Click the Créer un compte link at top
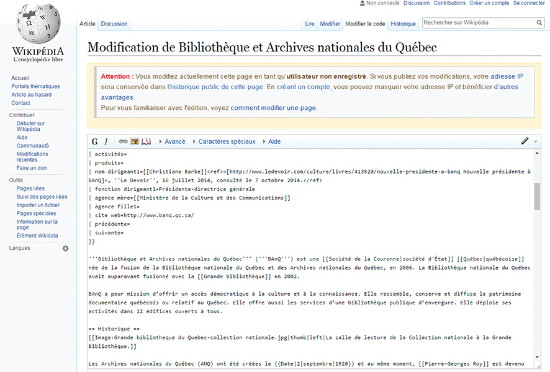This screenshot has height=372, width=550. coord(489,3)
